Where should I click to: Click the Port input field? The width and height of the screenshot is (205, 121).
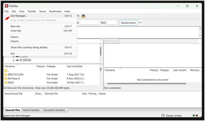(x=112, y=23)
